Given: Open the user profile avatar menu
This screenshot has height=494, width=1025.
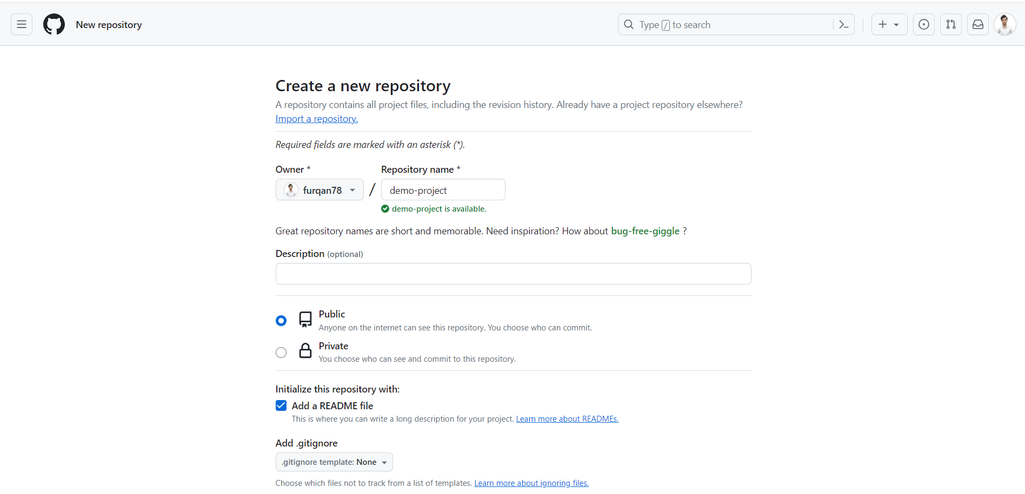Looking at the screenshot, I should tap(1005, 24).
